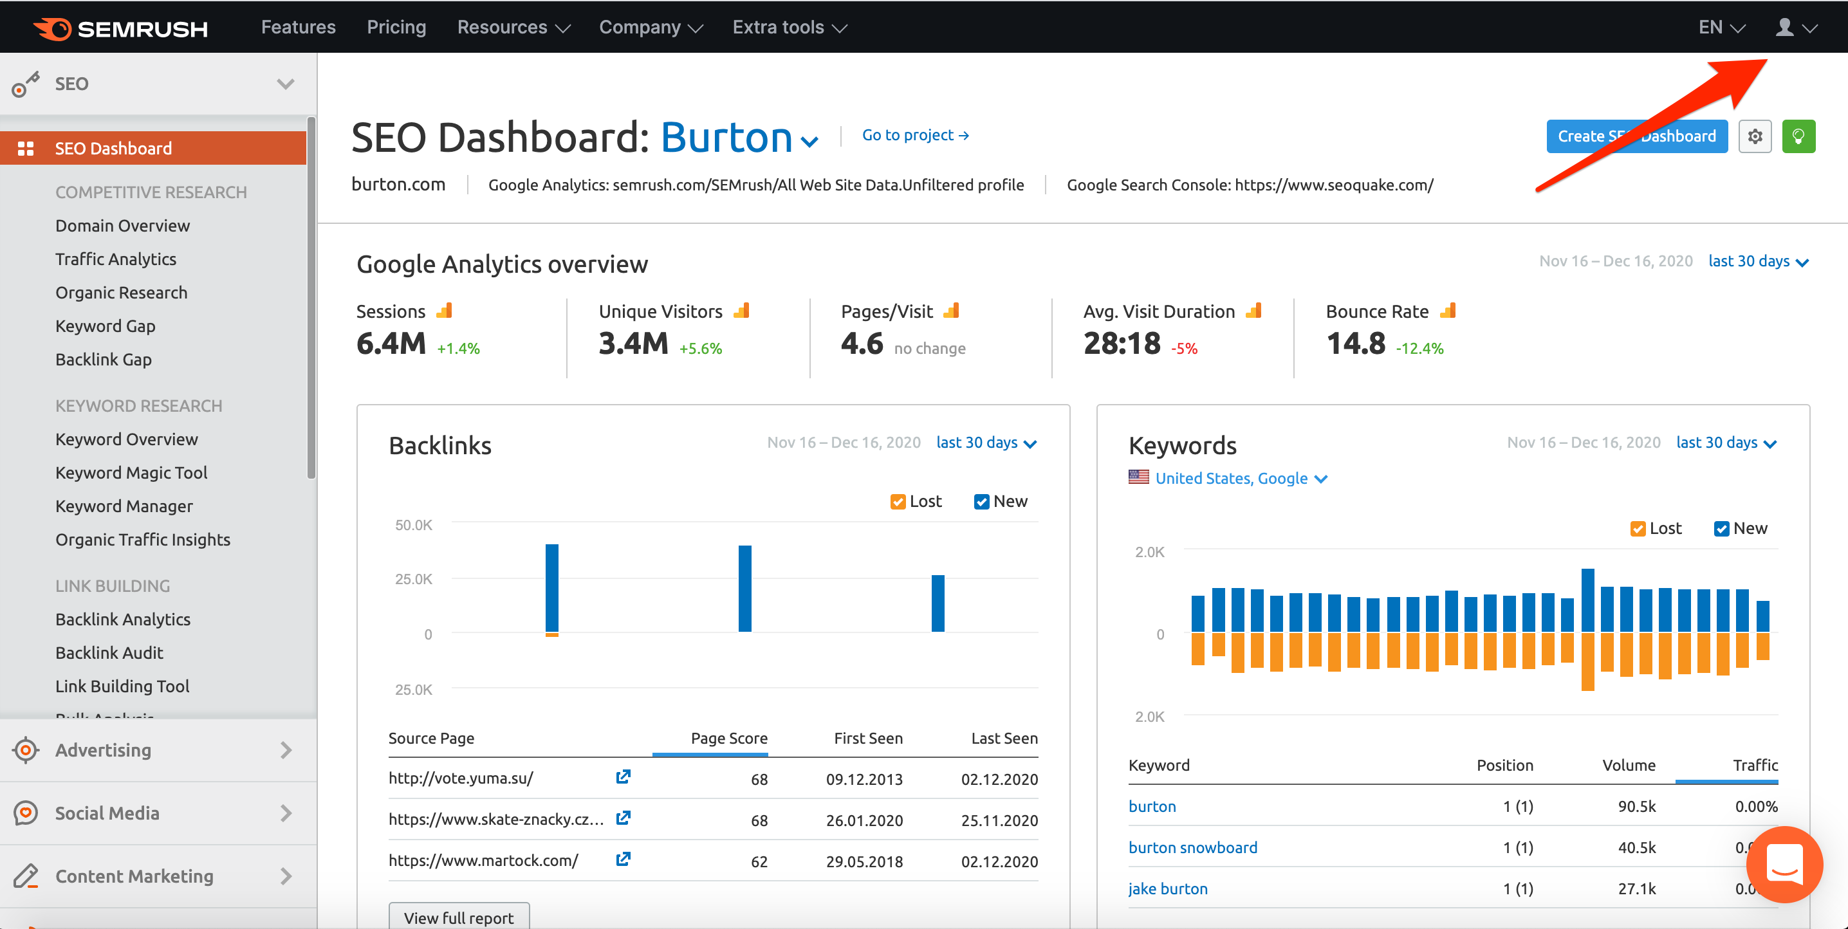Click View full report button

[458, 917]
